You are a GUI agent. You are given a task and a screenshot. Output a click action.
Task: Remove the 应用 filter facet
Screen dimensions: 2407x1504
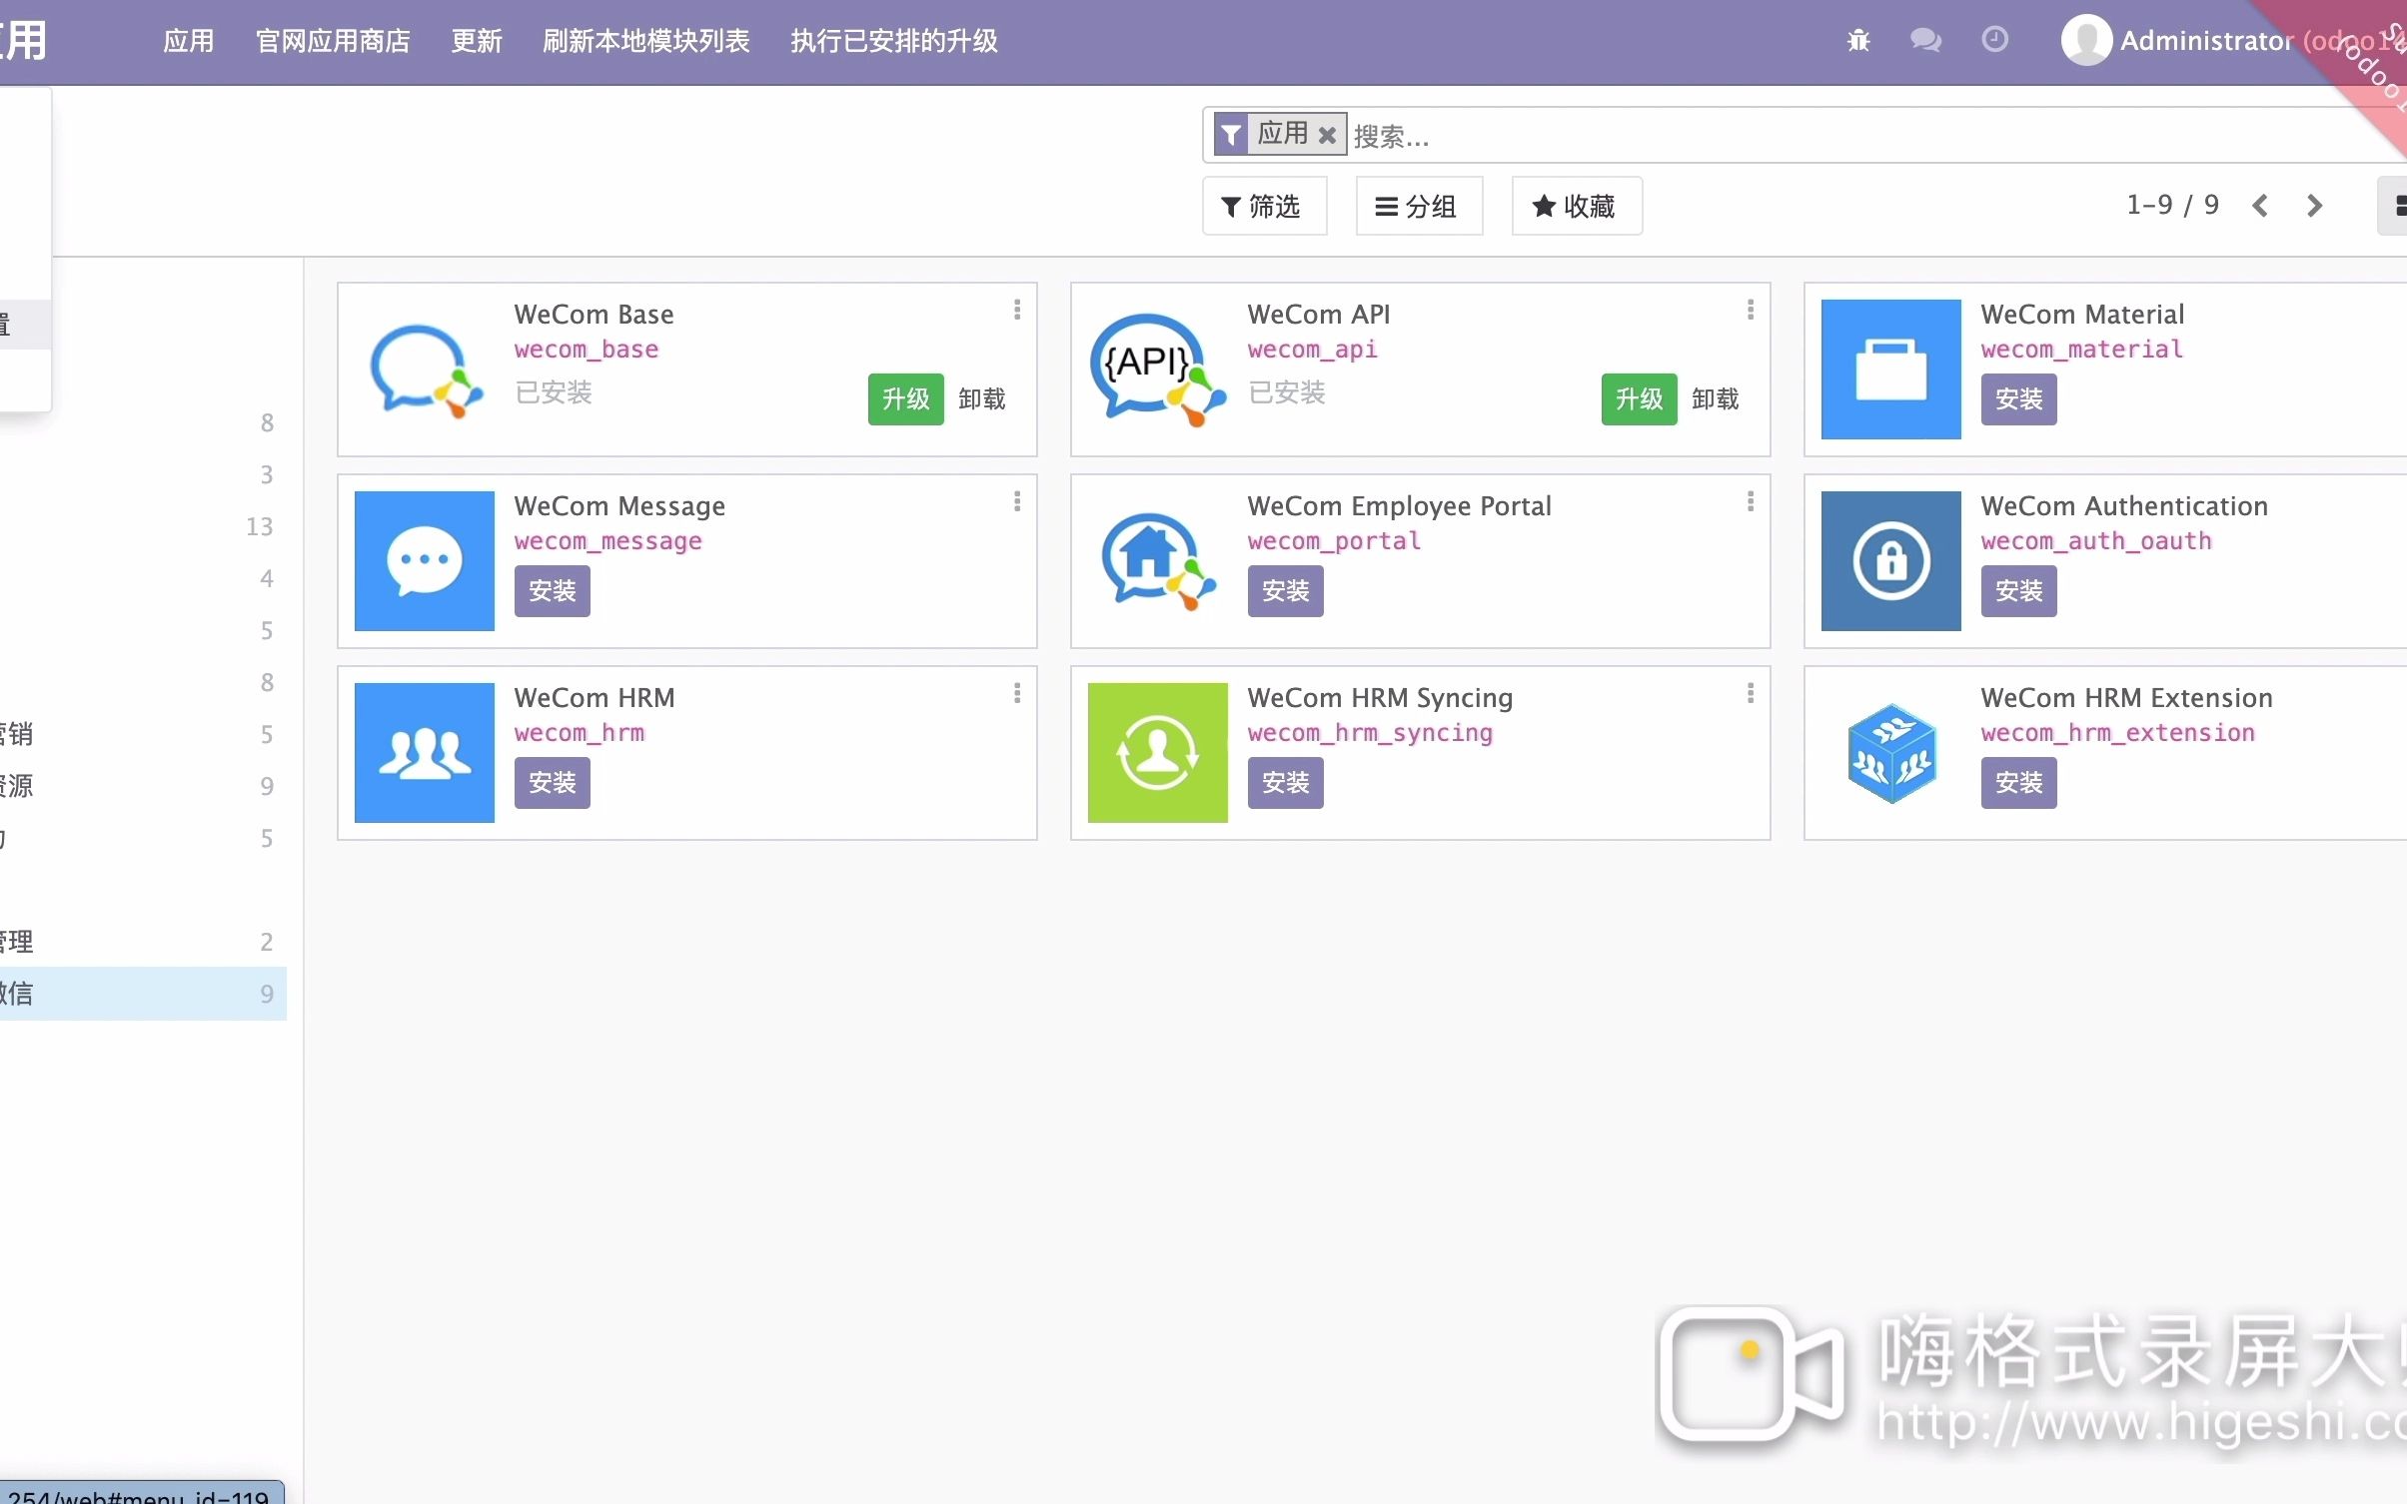click(x=1327, y=135)
